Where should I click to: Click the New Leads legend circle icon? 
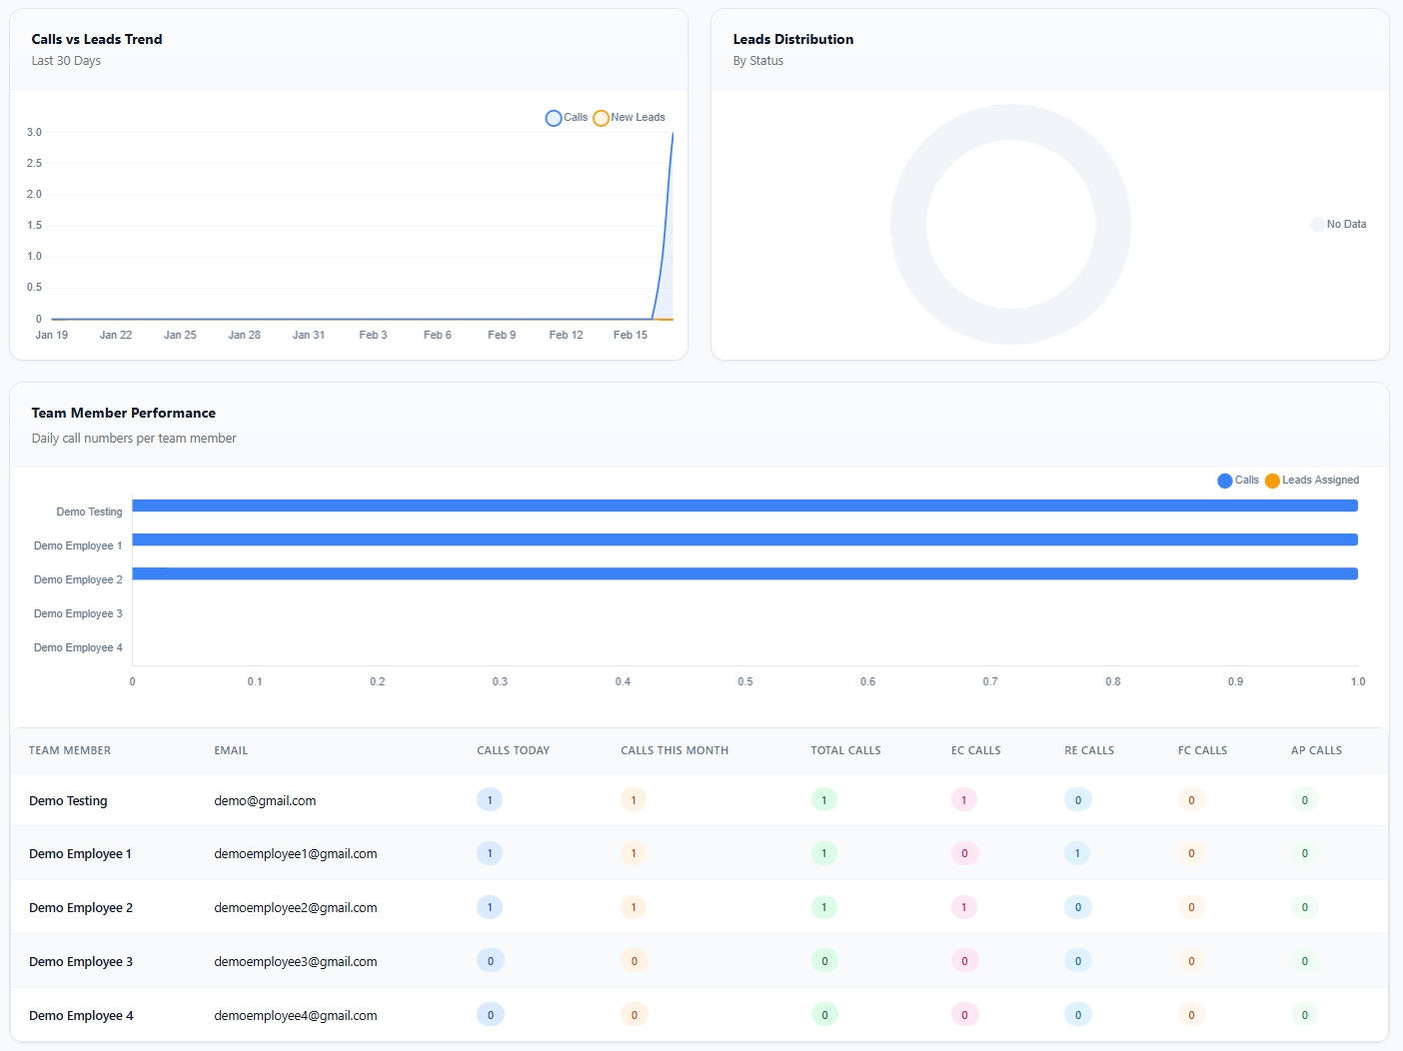tap(601, 118)
